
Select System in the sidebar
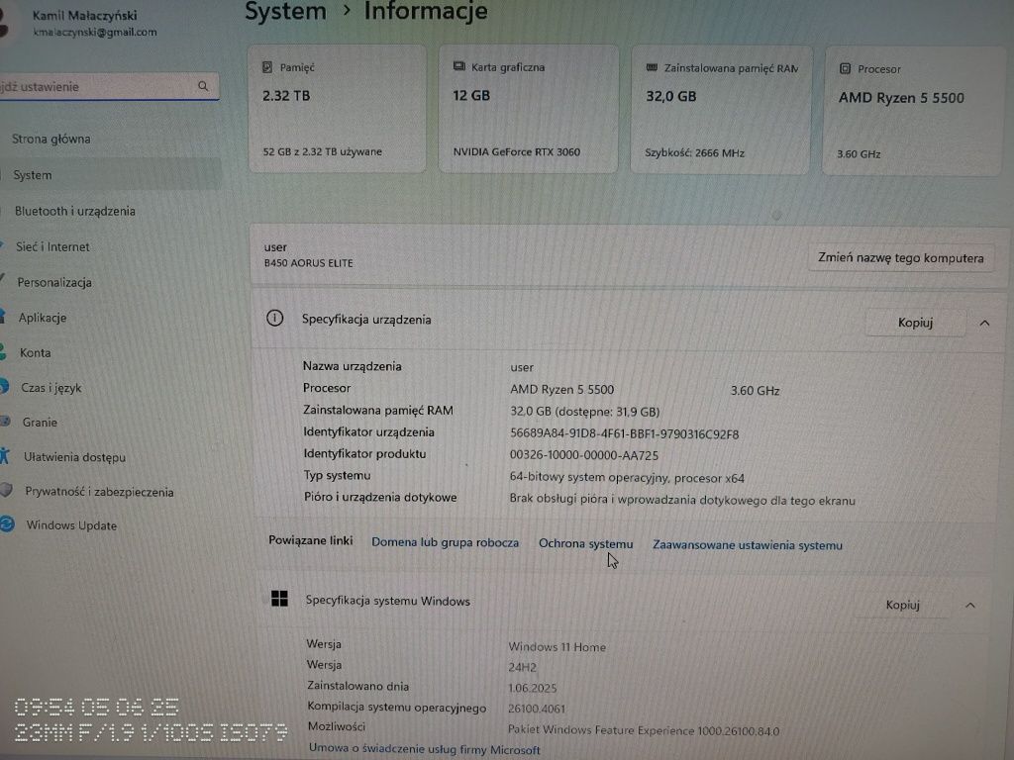click(111, 174)
